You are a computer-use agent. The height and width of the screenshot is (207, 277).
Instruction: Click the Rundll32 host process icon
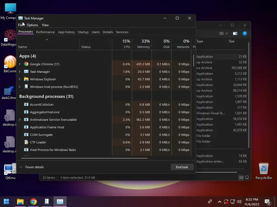point(26,87)
